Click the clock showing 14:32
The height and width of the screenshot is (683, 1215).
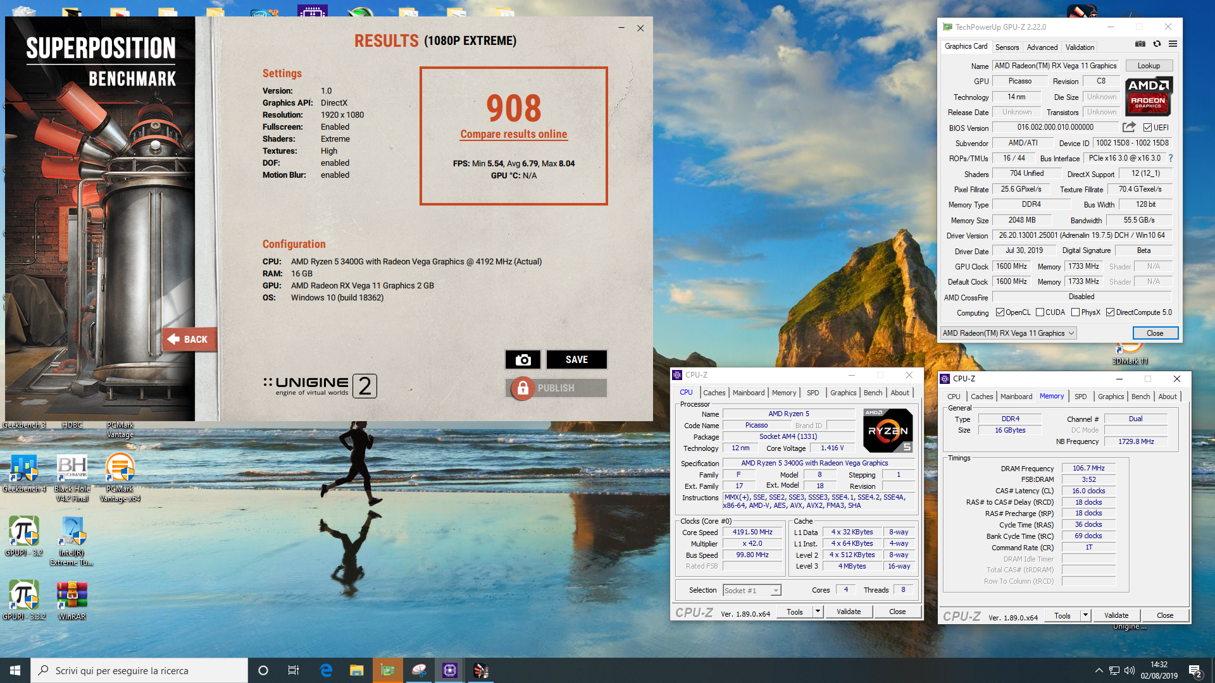[x=1159, y=665]
